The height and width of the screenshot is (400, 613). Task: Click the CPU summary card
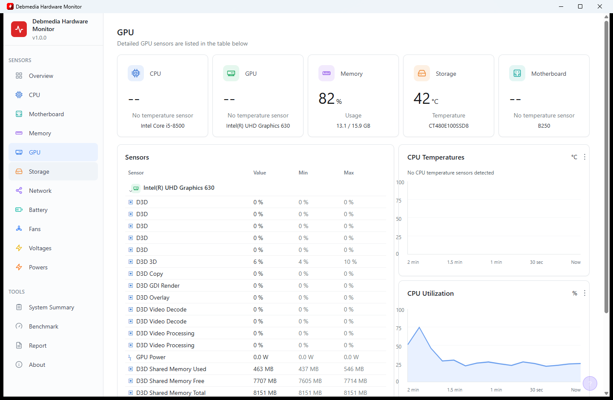[x=163, y=96]
